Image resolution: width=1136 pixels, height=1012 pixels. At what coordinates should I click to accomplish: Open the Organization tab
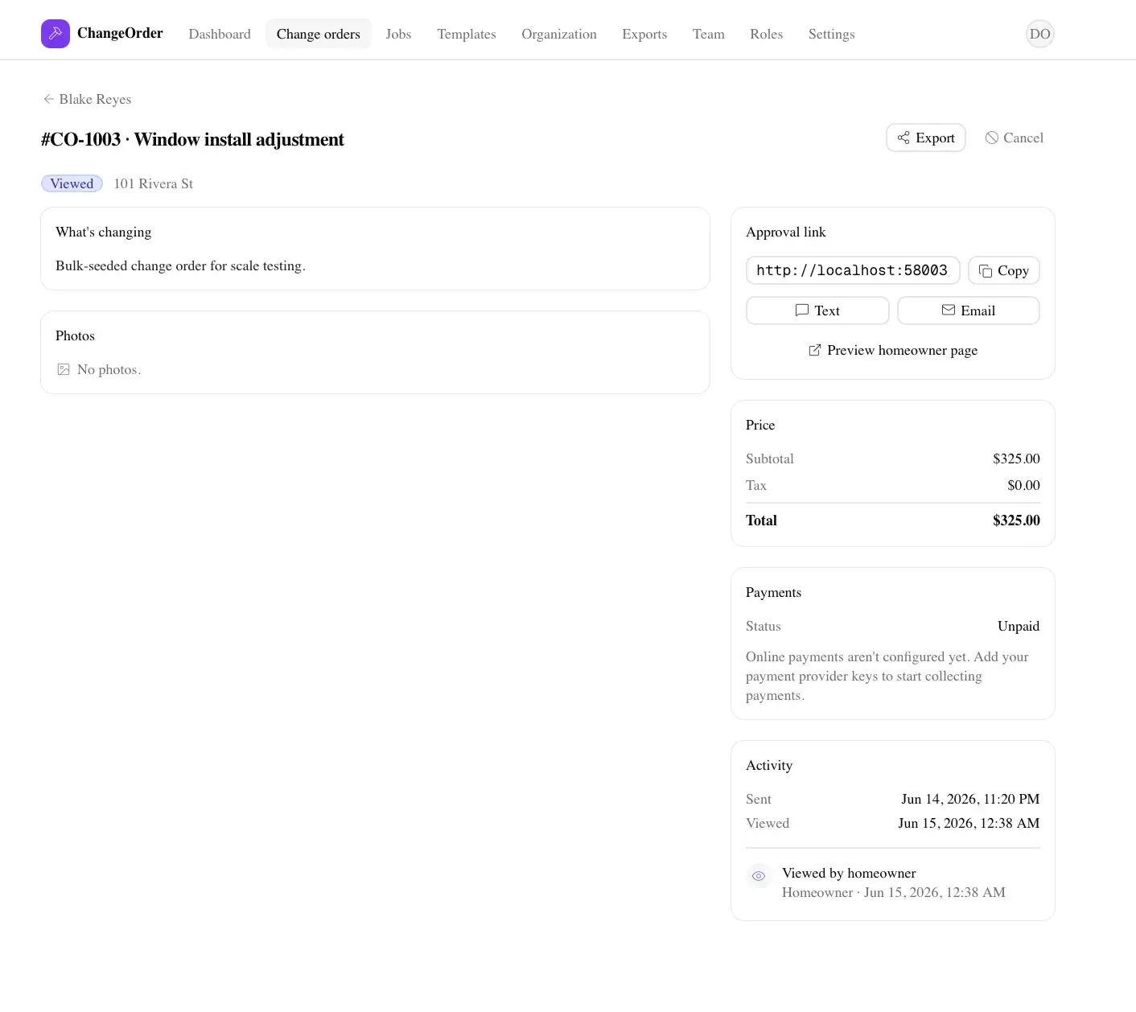click(x=559, y=34)
